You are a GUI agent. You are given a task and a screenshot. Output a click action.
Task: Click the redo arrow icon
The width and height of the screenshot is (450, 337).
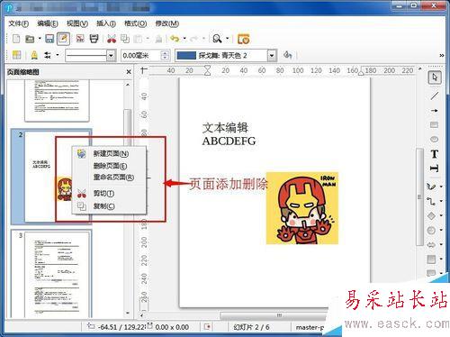coord(193,39)
